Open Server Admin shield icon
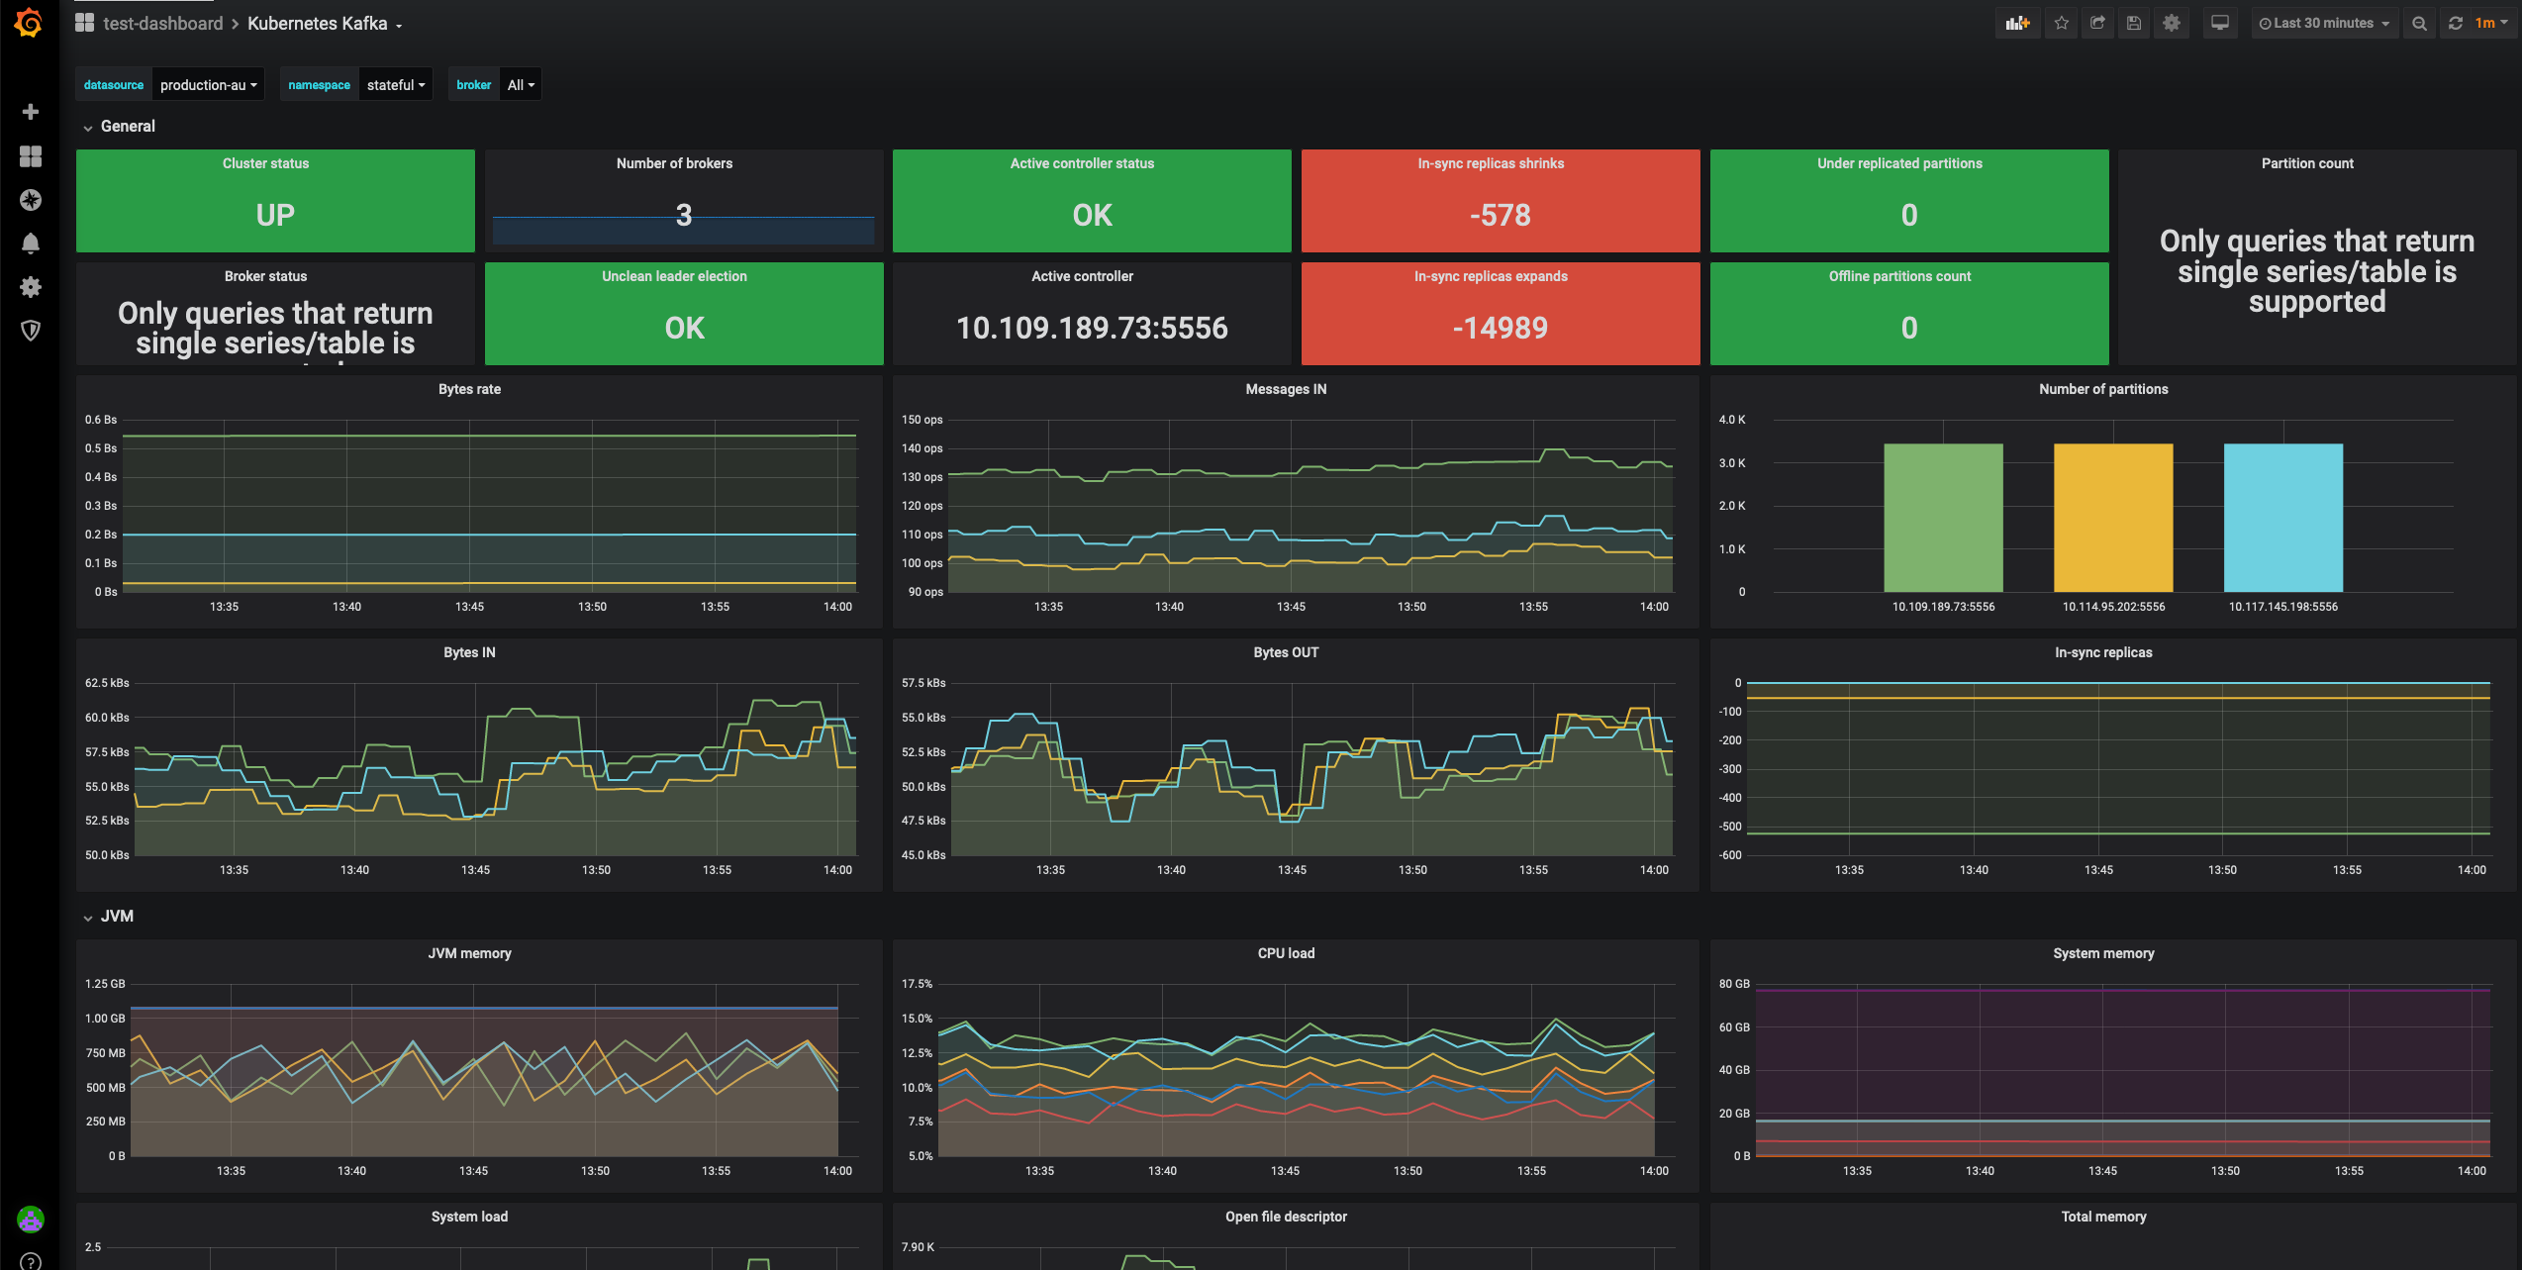The width and height of the screenshot is (2522, 1270). coord(31,331)
